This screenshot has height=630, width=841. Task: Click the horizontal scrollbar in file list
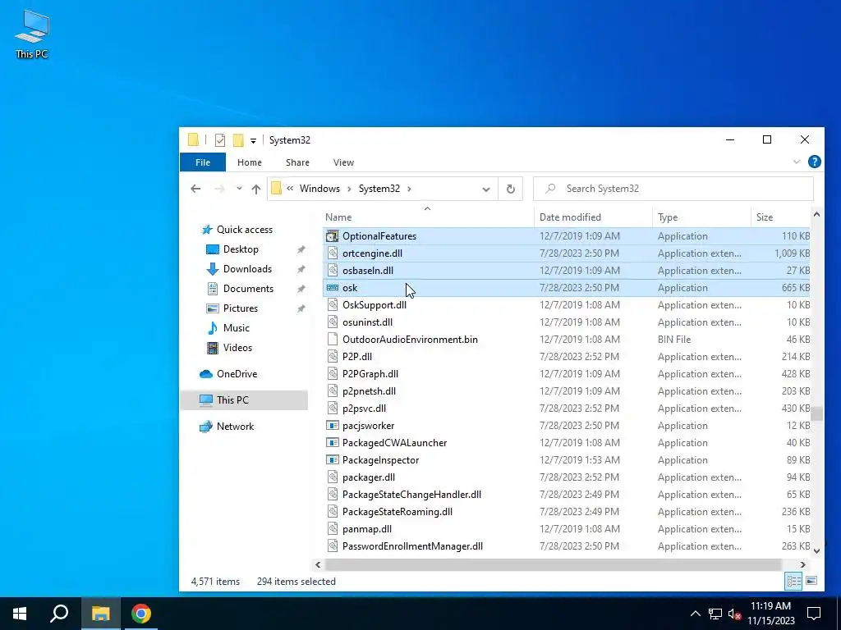553,564
